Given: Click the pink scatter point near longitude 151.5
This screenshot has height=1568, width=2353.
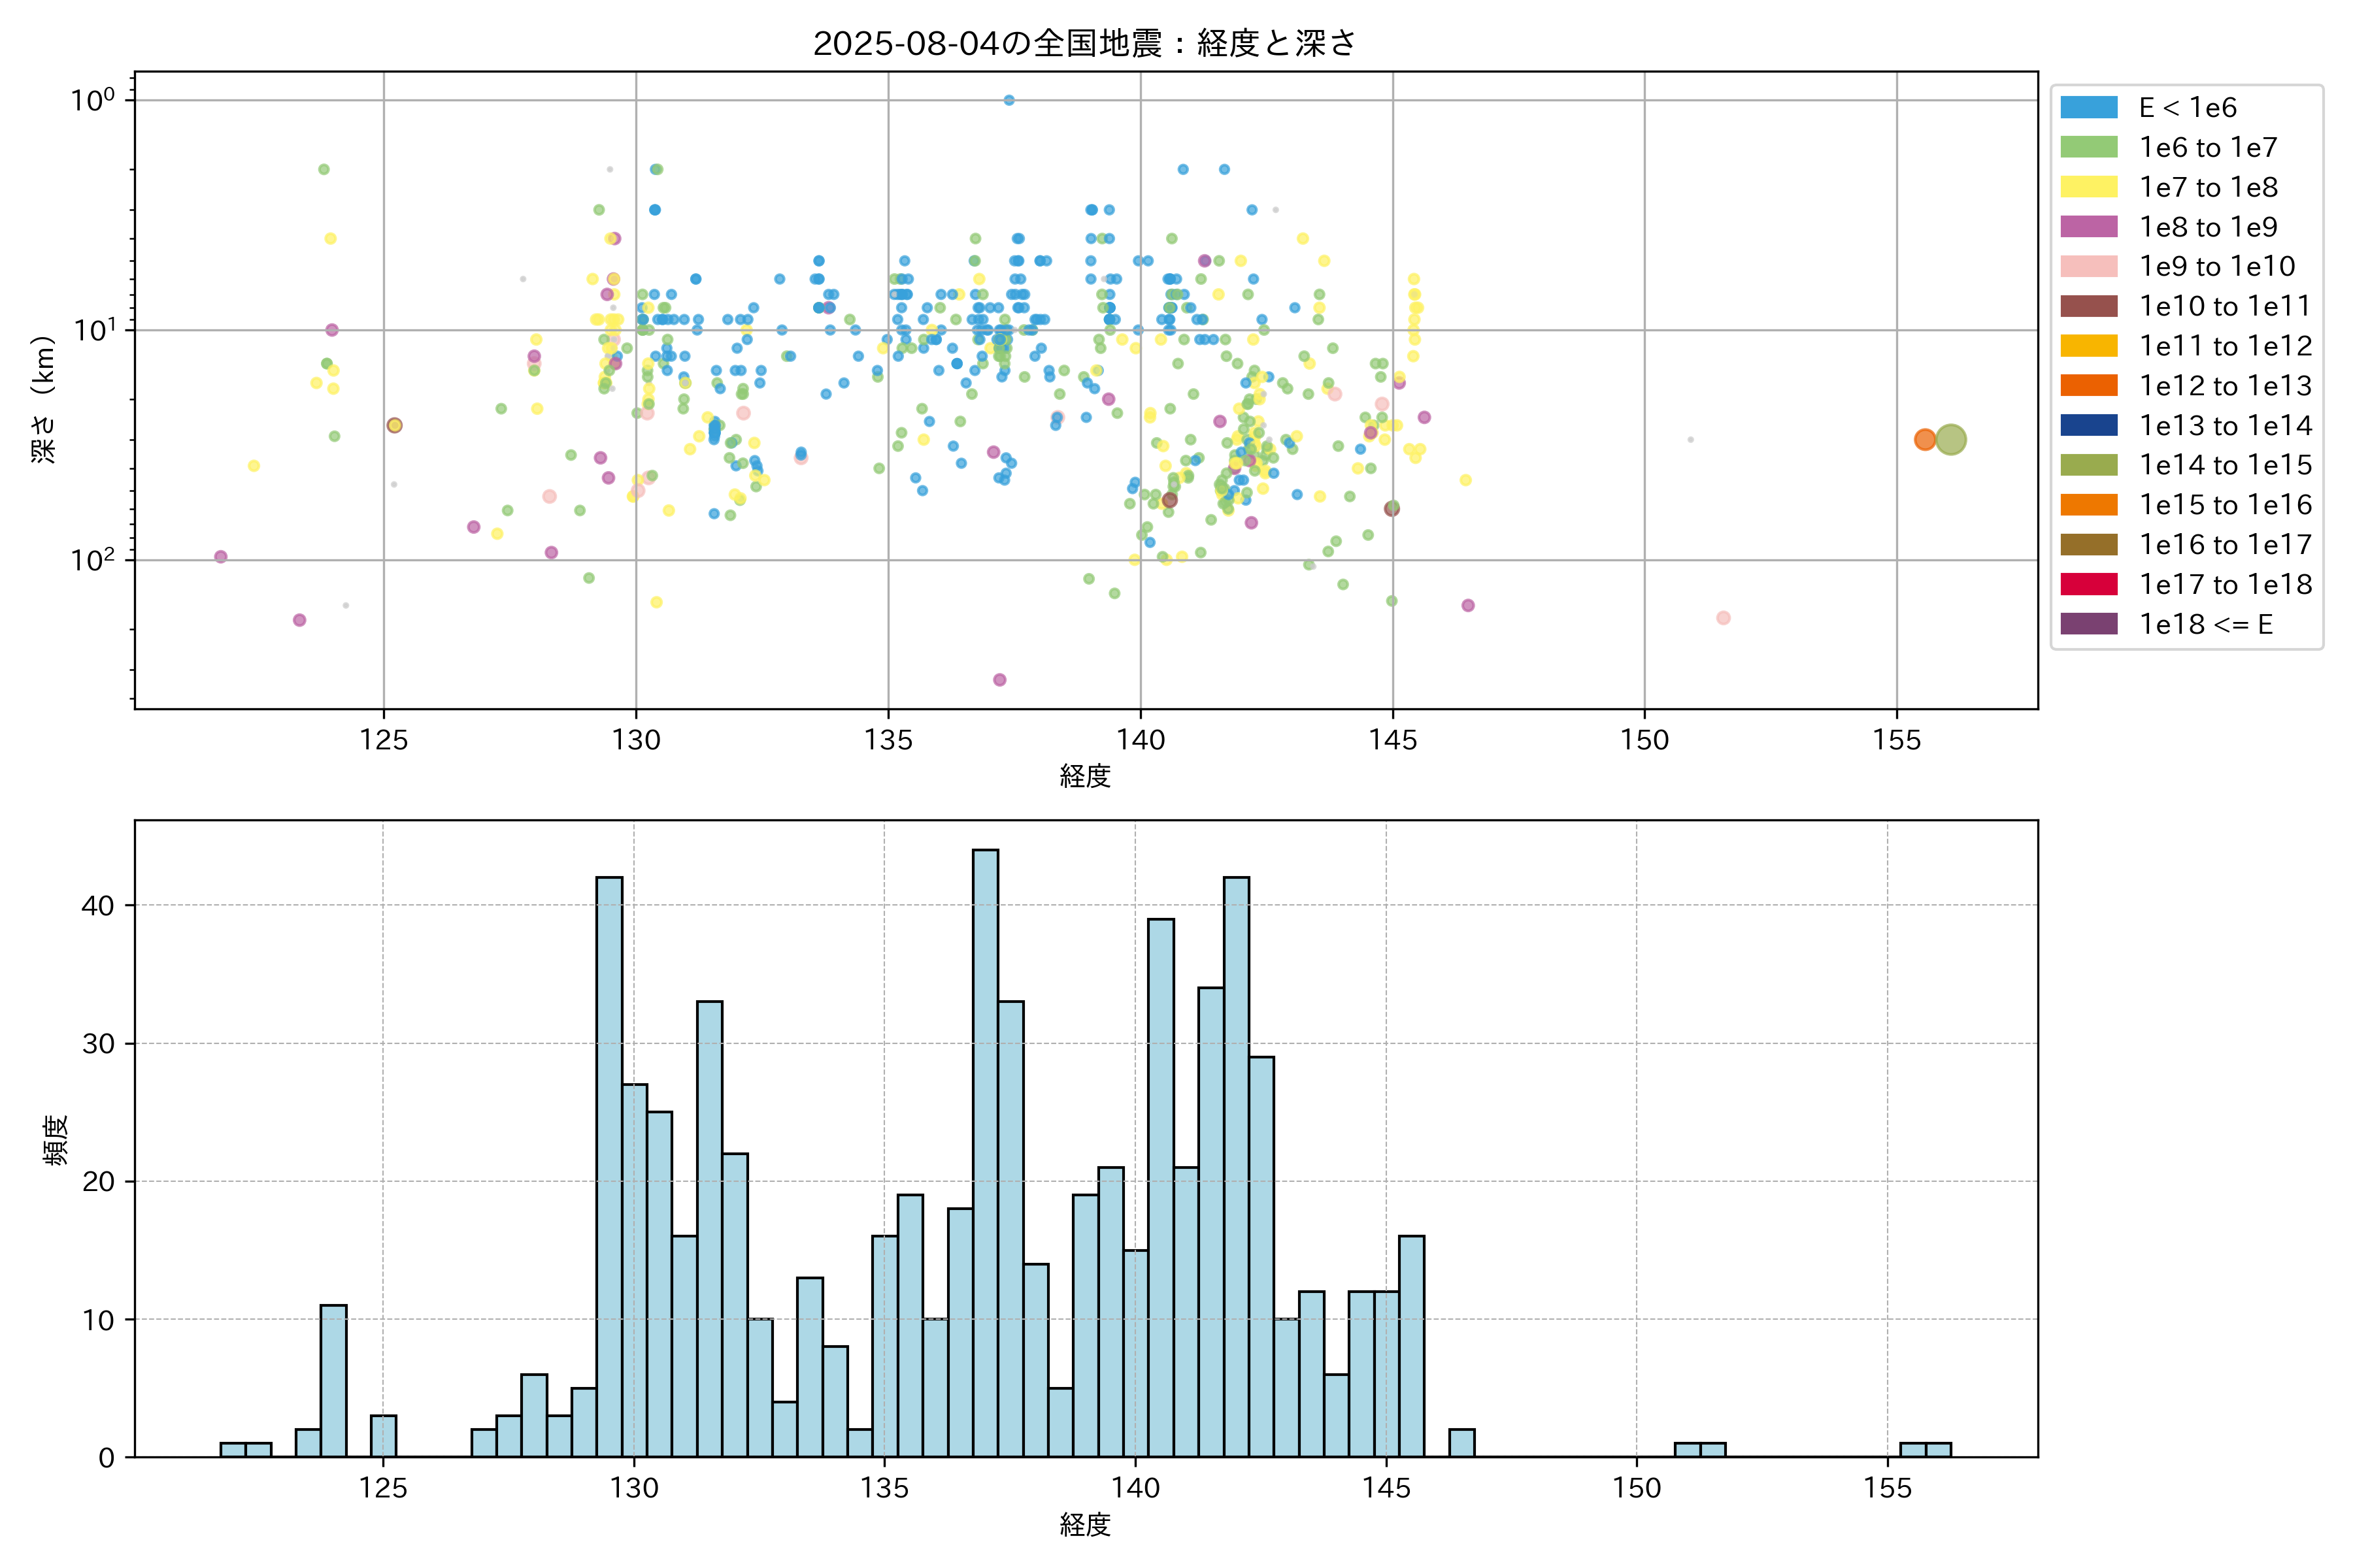Looking at the screenshot, I should click(1723, 618).
